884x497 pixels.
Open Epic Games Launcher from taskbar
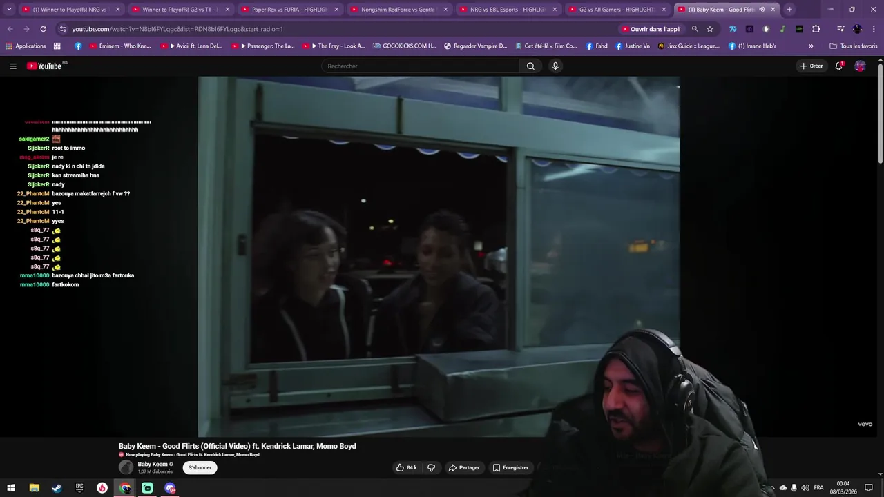point(79,488)
